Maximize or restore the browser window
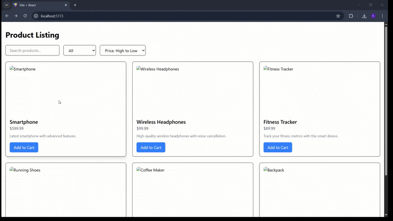The width and height of the screenshot is (393, 221). (370, 5)
